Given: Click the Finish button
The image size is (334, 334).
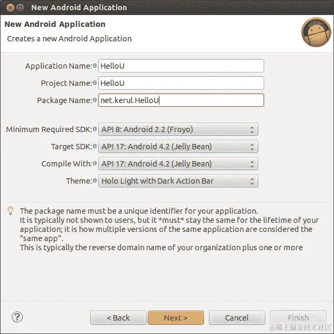Looking at the screenshot, I should point(298,317).
